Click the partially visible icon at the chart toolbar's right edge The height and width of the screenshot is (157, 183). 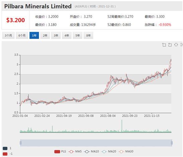point(182,45)
